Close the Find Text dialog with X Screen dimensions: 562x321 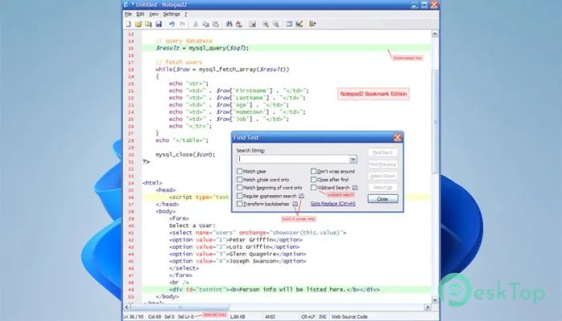click(397, 137)
